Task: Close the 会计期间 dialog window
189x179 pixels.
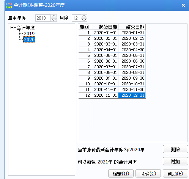Action: pyautogui.click(x=183, y=5)
